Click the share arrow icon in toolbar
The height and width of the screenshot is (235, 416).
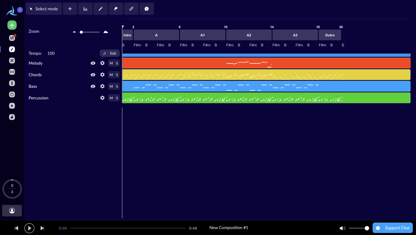pyautogui.click(x=116, y=9)
